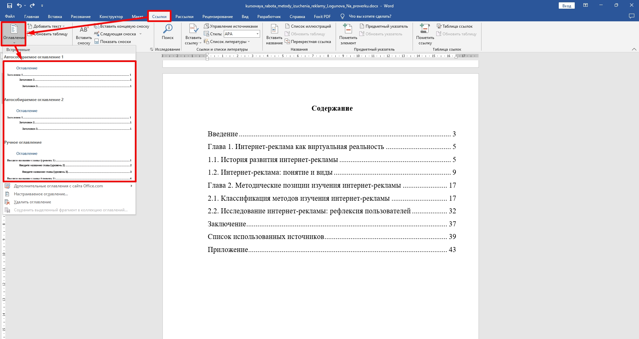The image size is (639, 339).
Task: Click Список использованных источников line
Action: tap(332, 237)
